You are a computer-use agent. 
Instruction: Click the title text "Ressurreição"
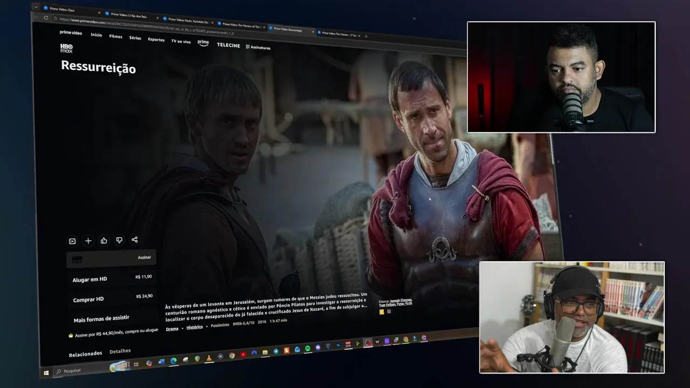[x=98, y=67]
